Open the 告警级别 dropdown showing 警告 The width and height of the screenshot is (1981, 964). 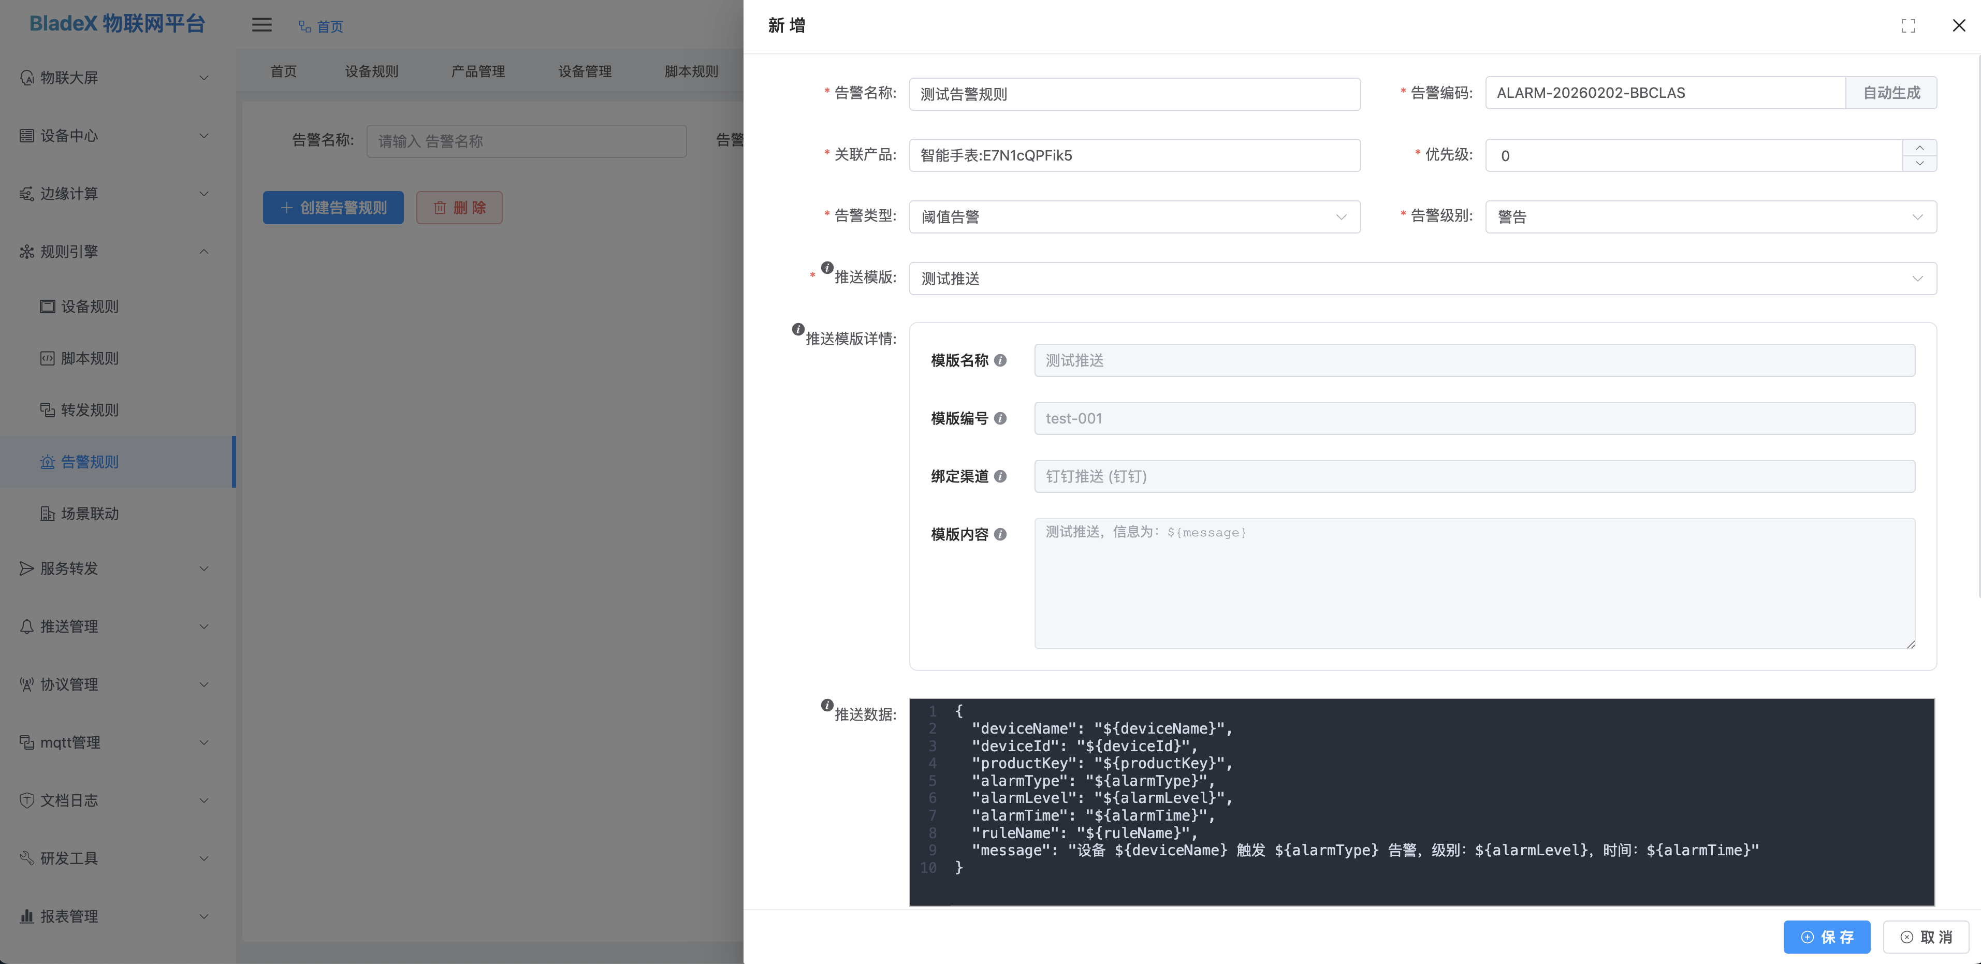pos(1710,217)
